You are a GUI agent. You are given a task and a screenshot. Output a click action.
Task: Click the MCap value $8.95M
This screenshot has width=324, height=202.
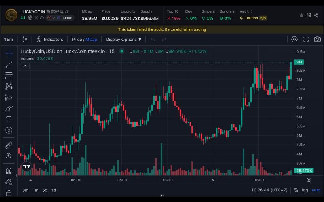click(x=90, y=18)
